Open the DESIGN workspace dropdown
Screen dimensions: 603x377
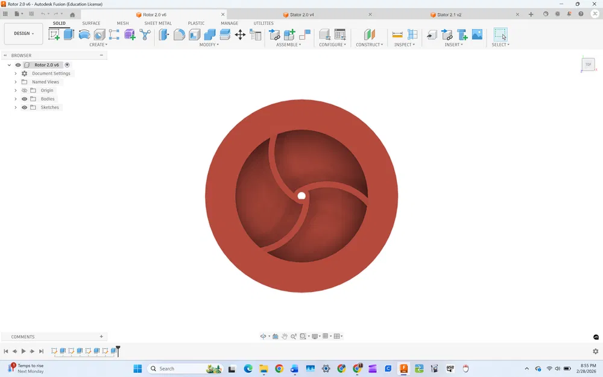click(24, 33)
